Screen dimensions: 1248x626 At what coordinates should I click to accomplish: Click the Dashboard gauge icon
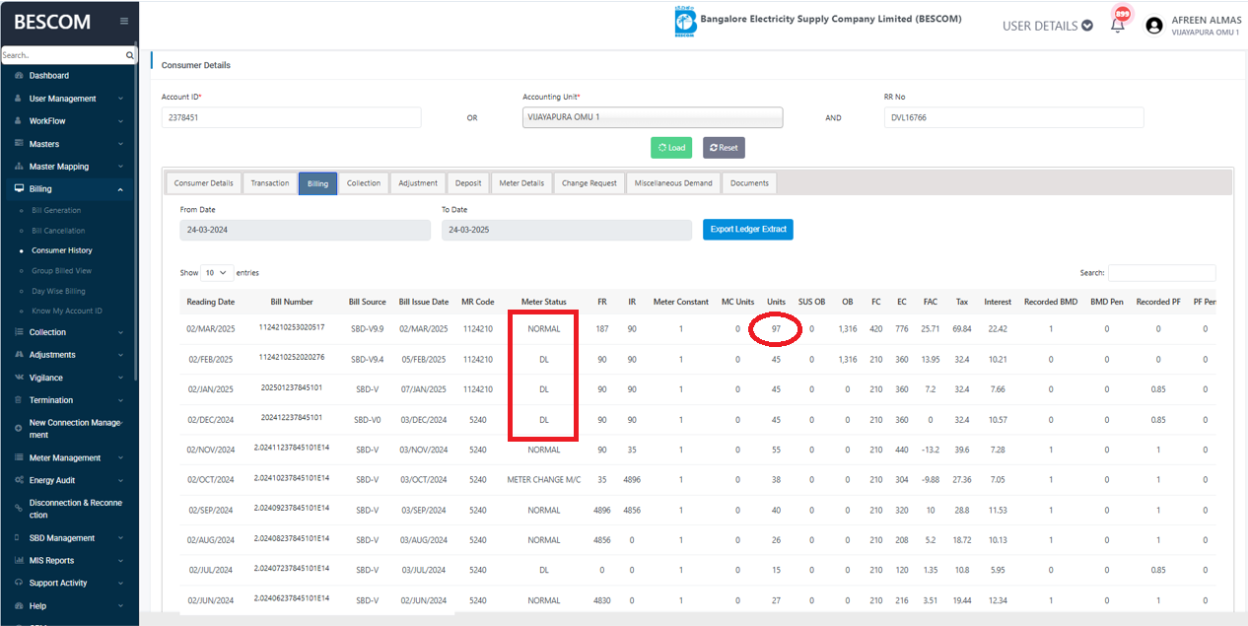[x=20, y=76]
